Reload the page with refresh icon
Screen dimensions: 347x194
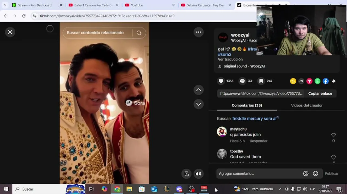24,16
